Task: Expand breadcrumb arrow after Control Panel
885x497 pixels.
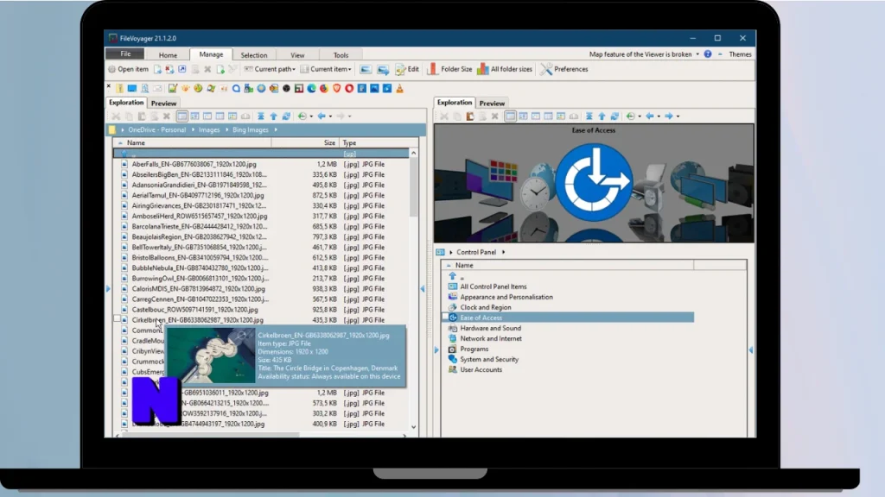Action: click(x=504, y=252)
